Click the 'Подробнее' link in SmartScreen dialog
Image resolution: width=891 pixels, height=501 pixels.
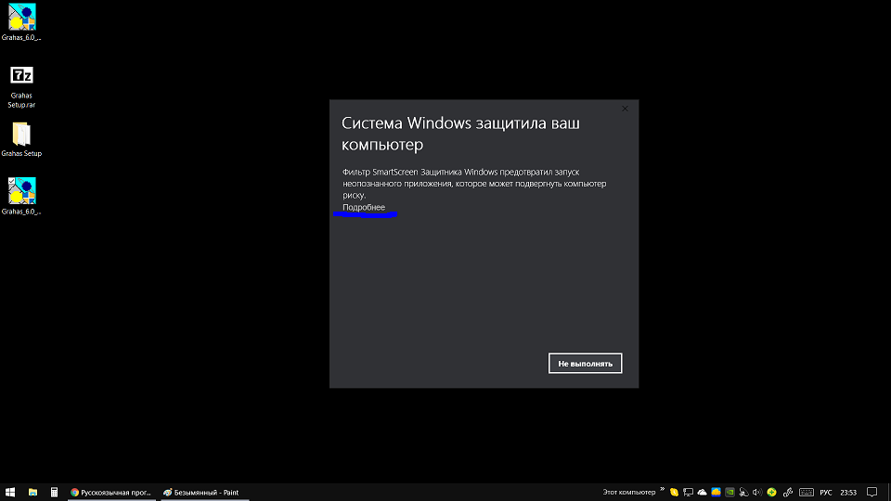pos(364,207)
